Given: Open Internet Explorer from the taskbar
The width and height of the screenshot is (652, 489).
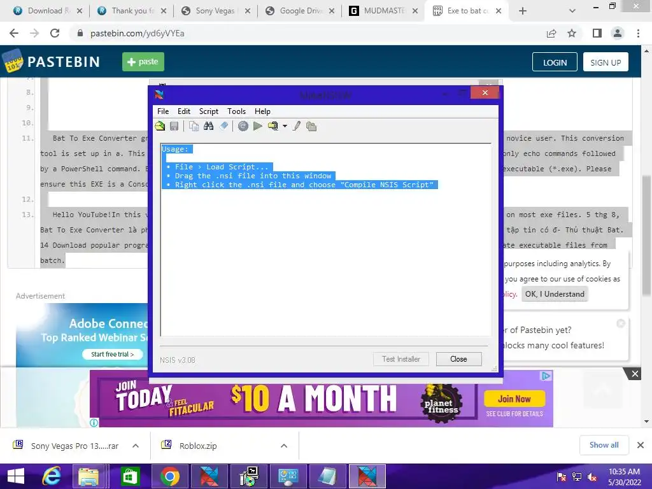Looking at the screenshot, I should pyautogui.click(x=52, y=476).
